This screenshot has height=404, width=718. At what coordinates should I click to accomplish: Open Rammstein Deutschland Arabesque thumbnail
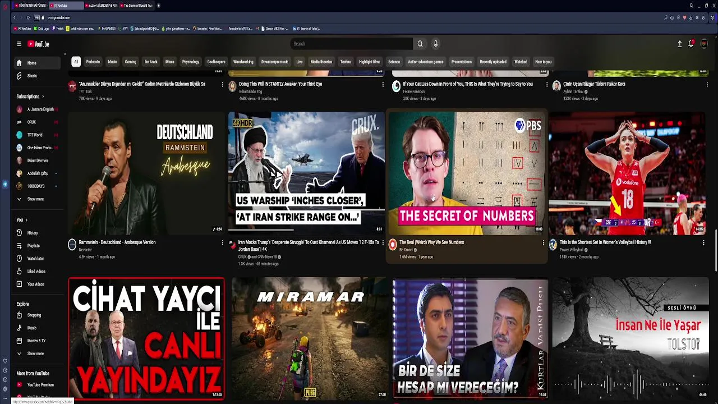point(146,173)
